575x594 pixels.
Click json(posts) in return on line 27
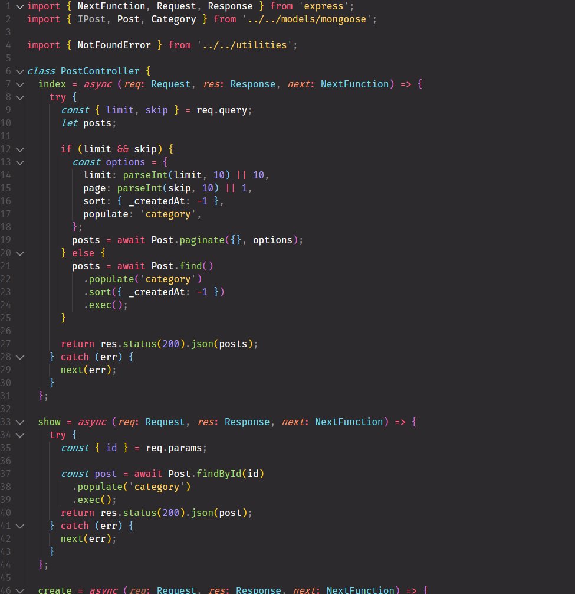tap(222, 344)
